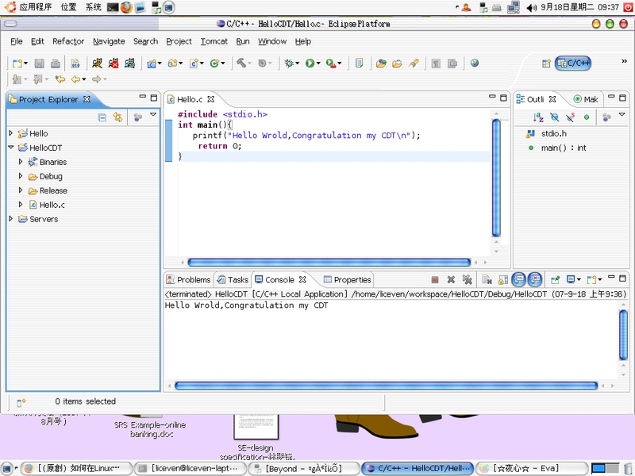The height and width of the screenshot is (476, 635).
Task: Switch to the liceven@liceven-lapt terminal taskbar window
Action: (x=190, y=468)
